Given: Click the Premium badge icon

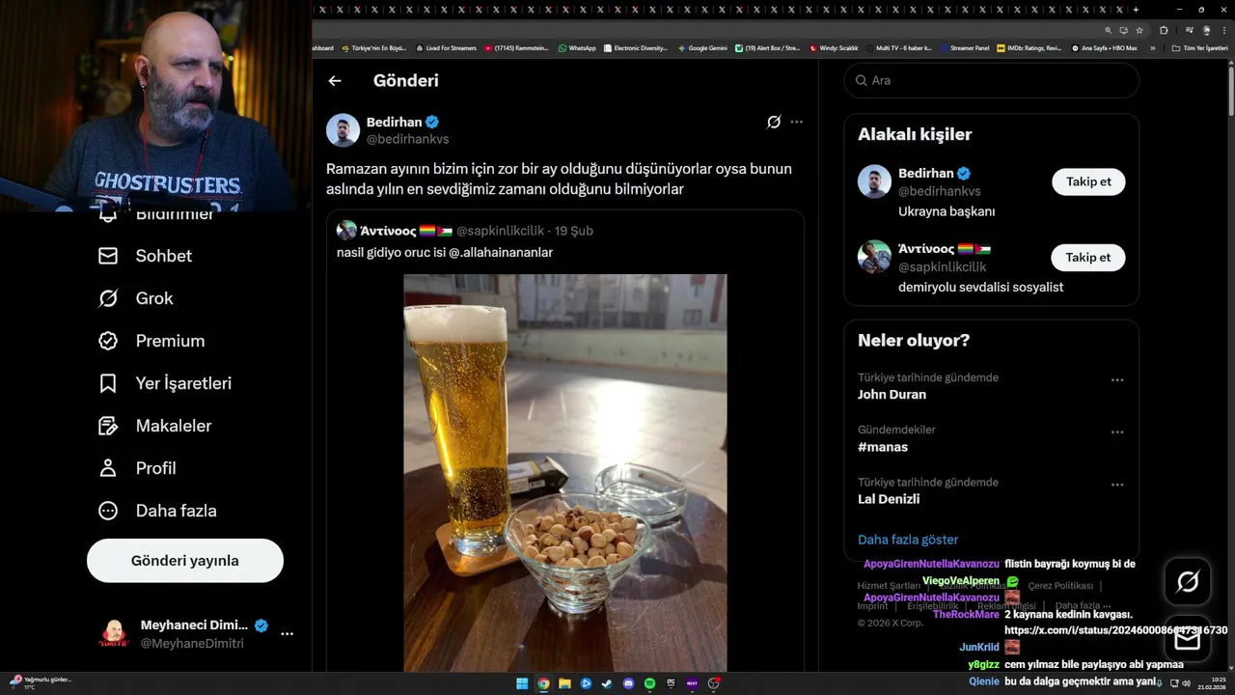Looking at the screenshot, I should coord(108,341).
